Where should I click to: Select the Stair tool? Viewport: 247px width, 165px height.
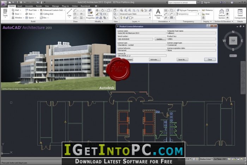(x=30, y=14)
